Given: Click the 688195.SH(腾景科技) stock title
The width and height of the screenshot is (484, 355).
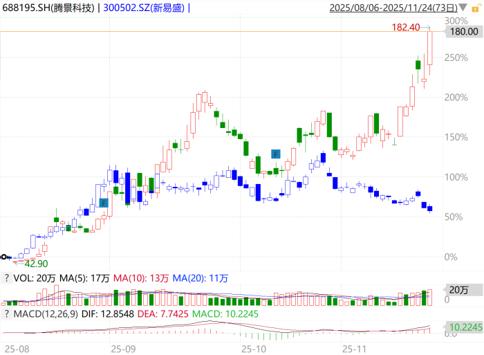Looking at the screenshot, I should (48, 8).
